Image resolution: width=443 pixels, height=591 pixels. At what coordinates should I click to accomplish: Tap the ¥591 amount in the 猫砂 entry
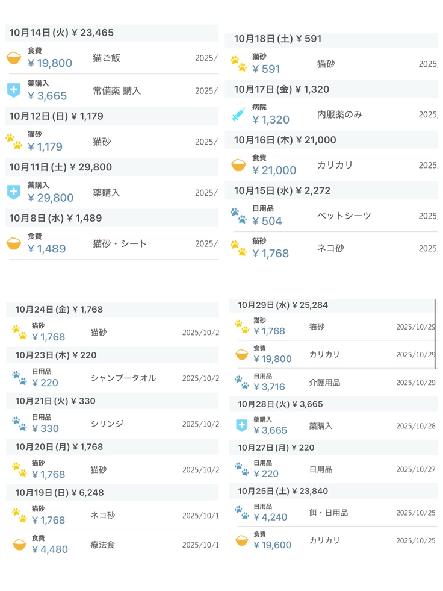[x=267, y=69]
